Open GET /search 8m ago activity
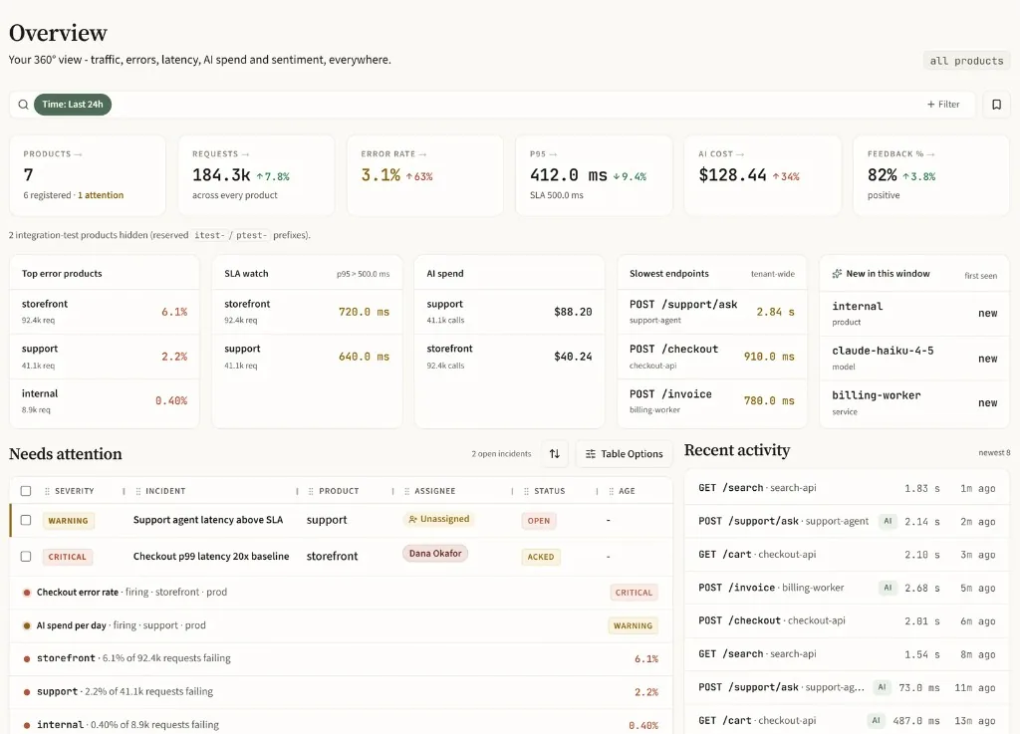Viewport: 1020px width, 734px height. tap(847, 654)
